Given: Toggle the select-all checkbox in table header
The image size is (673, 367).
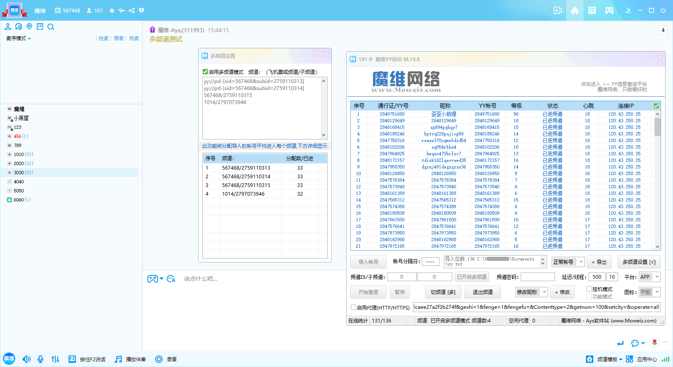Looking at the screenshot, I should [656, 106].
